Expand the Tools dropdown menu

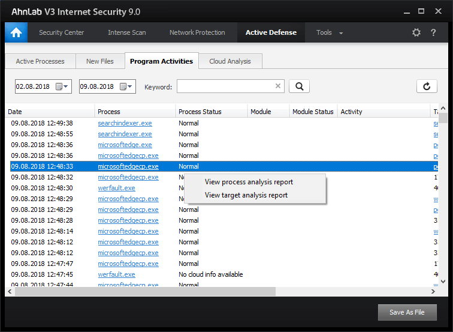330,32
